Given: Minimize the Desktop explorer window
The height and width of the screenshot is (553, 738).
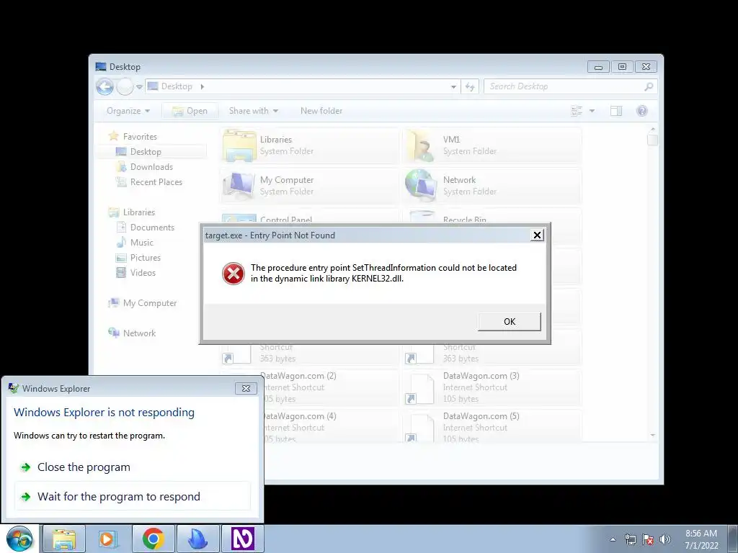Looking at the screenshot, I should point(598,67).
